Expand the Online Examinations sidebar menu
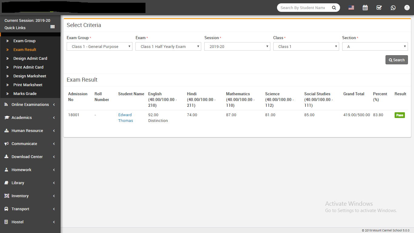This screenshot has width=414, height=233. click(x=30, y=105)
